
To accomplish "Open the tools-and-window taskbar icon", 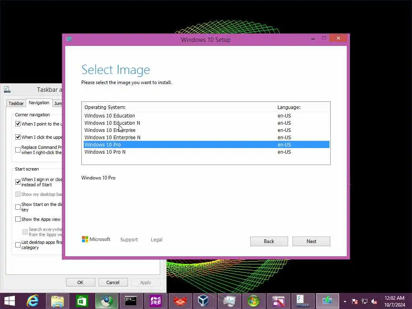I will tap(278, 301).
